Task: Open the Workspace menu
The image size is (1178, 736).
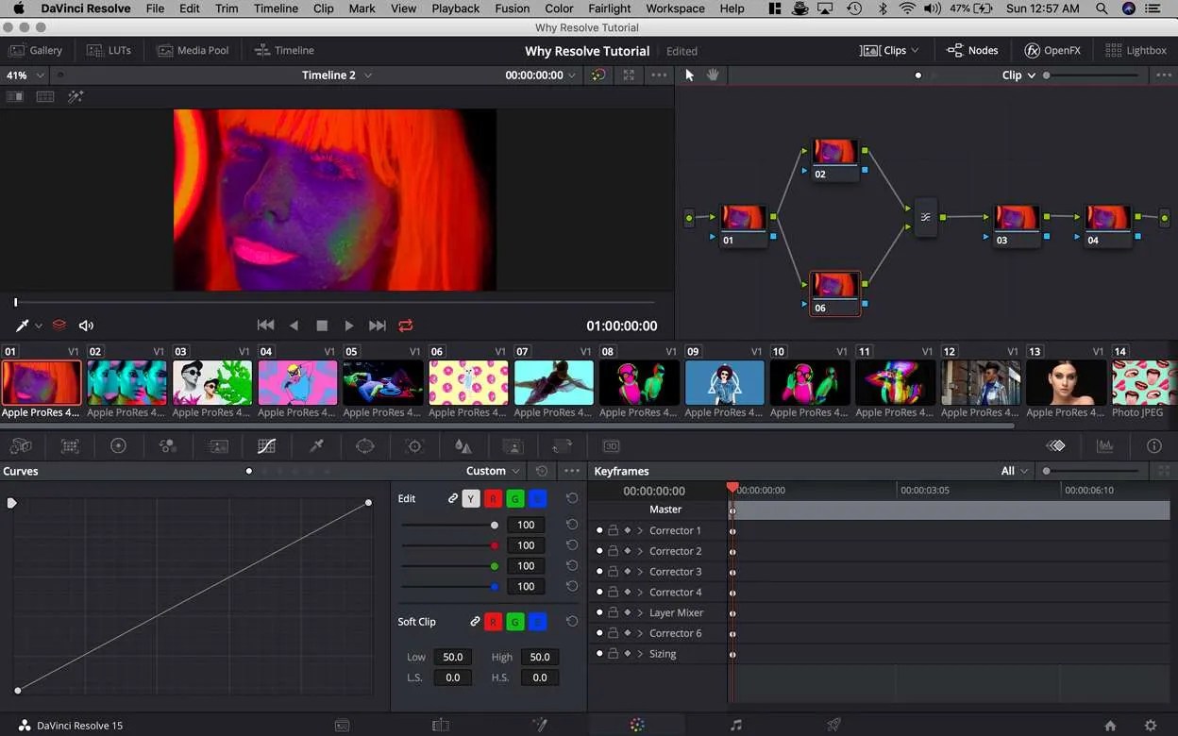Action: click(675, 8)
